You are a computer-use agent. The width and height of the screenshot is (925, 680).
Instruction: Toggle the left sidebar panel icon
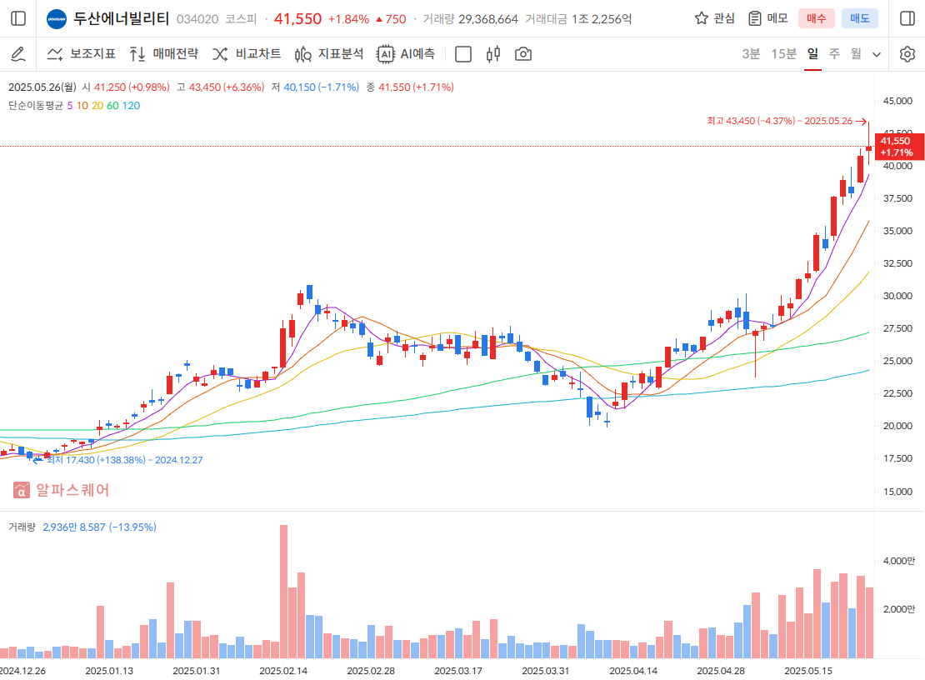point(18,18)
